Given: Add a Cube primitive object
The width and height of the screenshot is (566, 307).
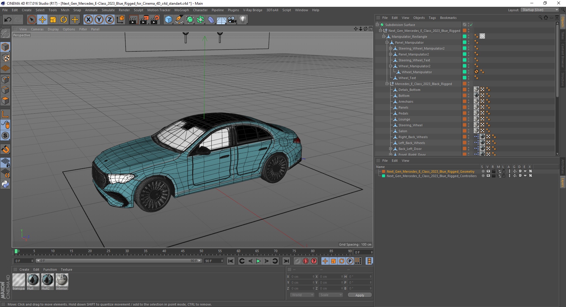Looking at the screenshot, I should click(168, 20).
